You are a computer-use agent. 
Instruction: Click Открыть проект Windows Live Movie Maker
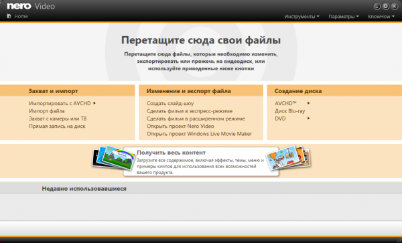pyautogui.click(x=199, y=134)
